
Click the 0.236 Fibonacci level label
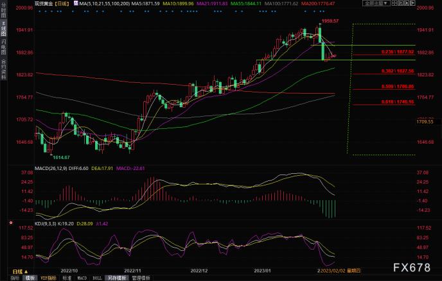(x=398, y=52)
